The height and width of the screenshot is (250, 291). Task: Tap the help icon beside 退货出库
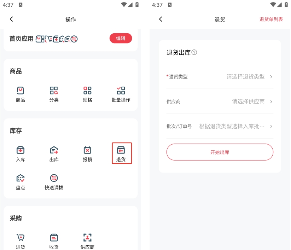pyautogui.click(x=194, y=52)
